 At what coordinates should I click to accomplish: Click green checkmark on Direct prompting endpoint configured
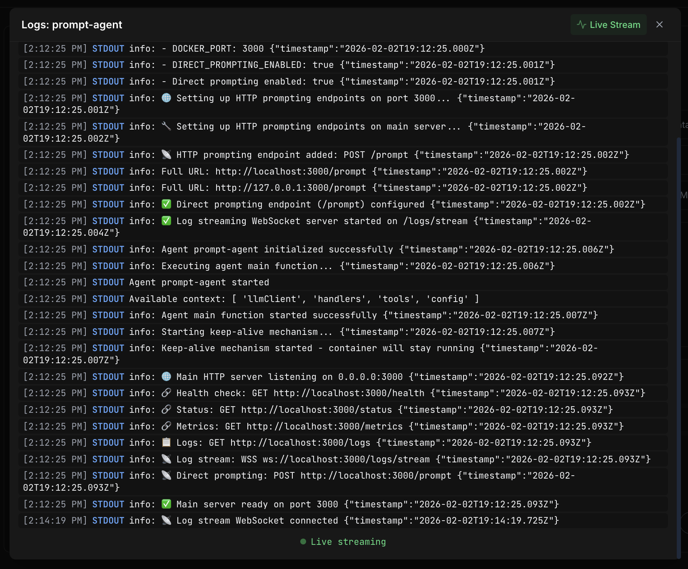pos(166,204)
